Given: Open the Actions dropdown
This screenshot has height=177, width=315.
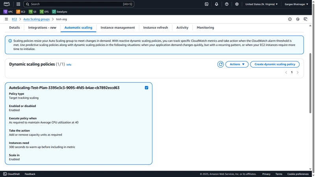Looking at the screenshot, I should (x=237, y=64).
